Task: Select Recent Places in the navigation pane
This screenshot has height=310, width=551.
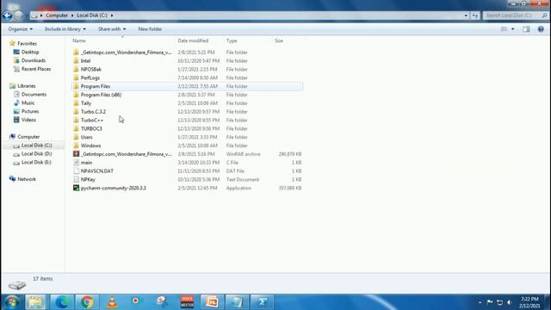Action: tap(36, 69)
